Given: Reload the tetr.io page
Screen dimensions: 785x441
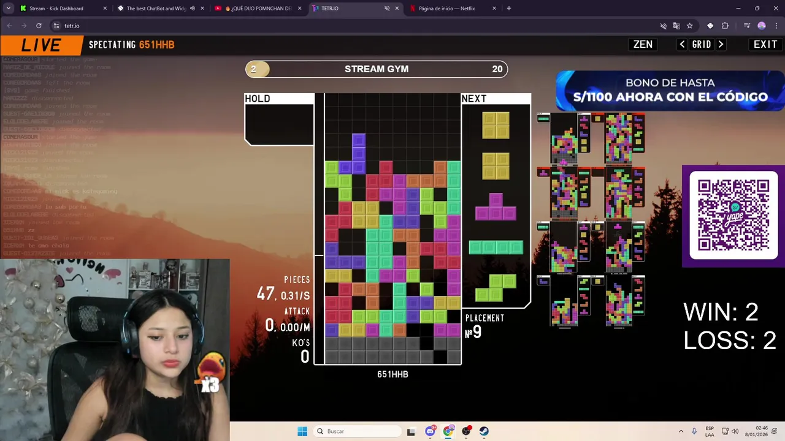Looking at the screenshot, I should (x=39, y=26).
